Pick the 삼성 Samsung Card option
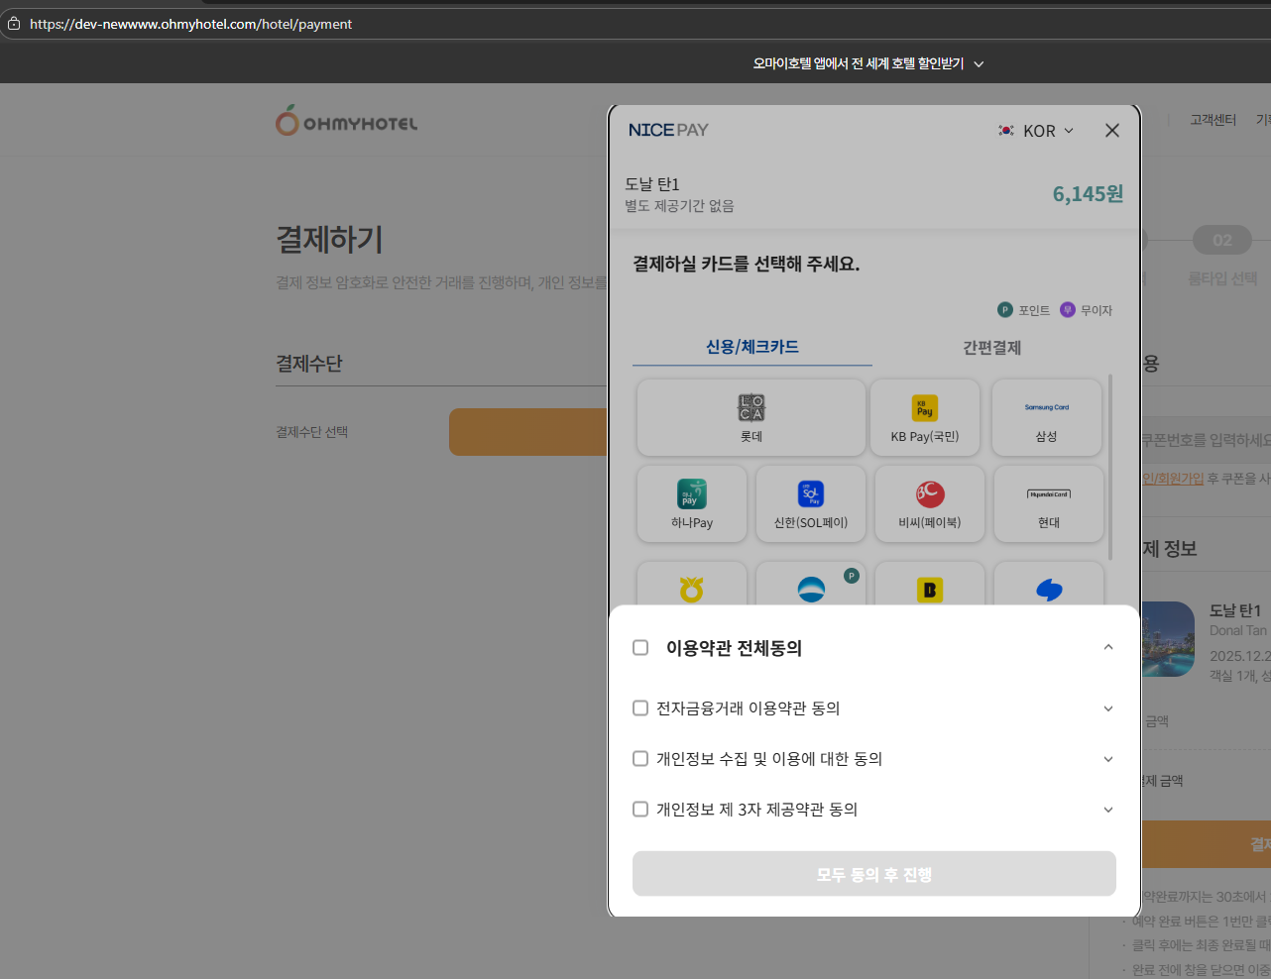 tap(1047, 417)
